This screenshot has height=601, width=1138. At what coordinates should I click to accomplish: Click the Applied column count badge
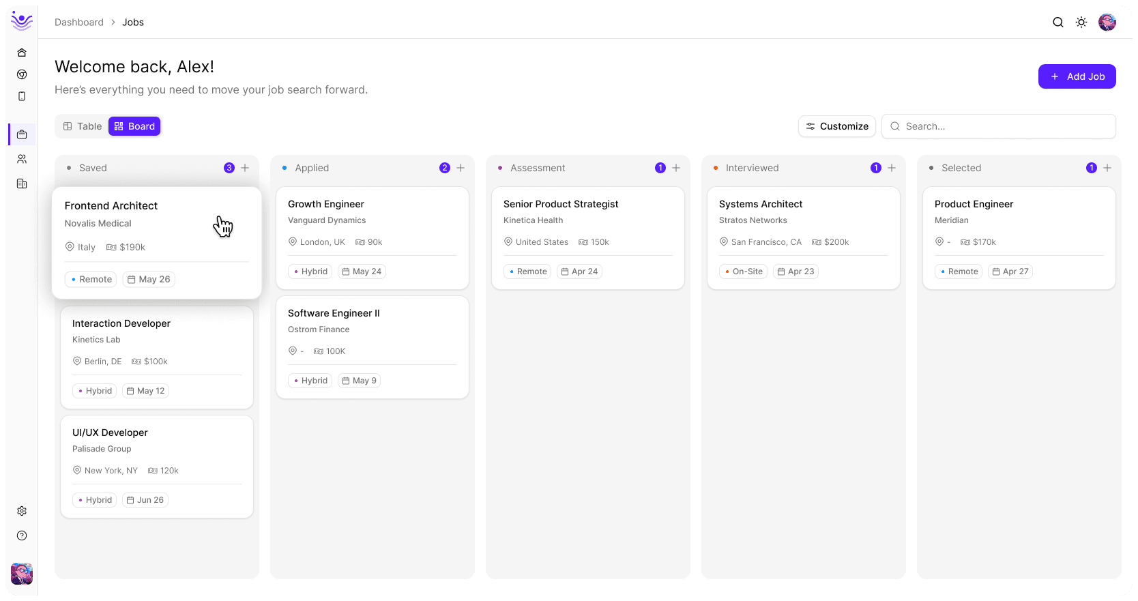[445, 168]
